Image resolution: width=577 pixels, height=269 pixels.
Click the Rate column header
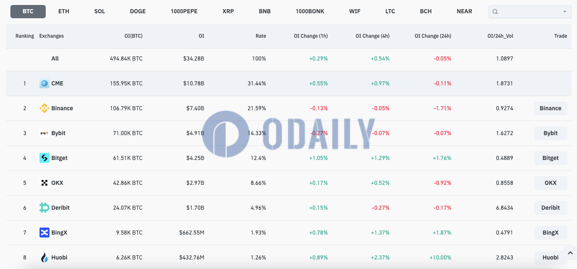[x=261, y=36]
